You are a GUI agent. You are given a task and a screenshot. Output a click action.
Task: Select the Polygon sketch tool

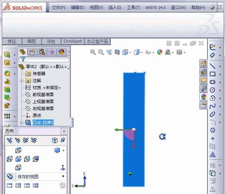pos(213,130)
